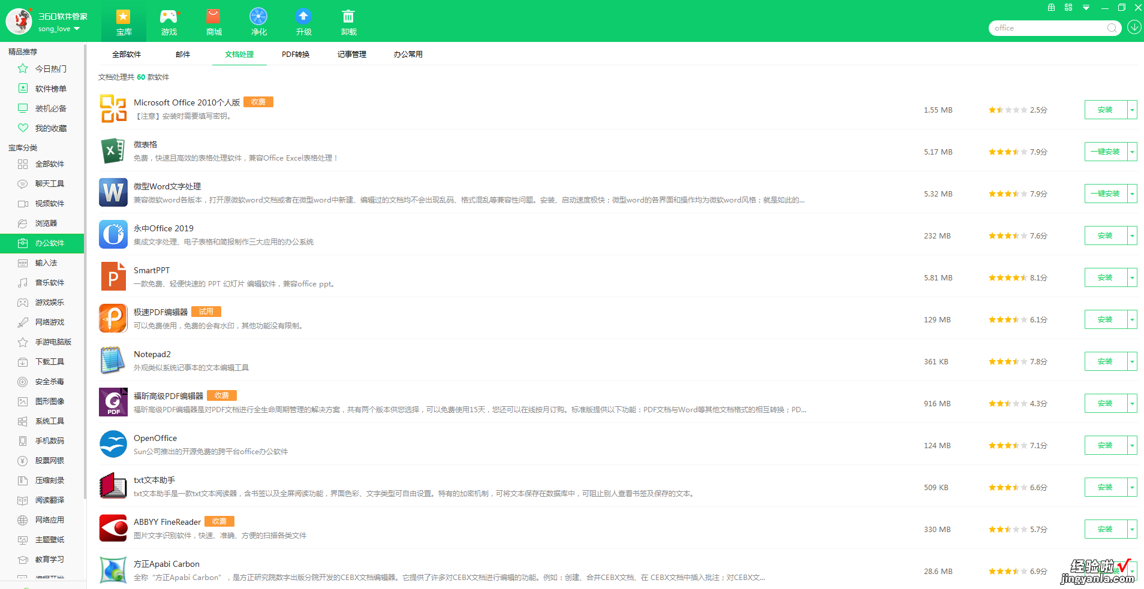Expand install options for SmartPPT

coord(1132,277)
